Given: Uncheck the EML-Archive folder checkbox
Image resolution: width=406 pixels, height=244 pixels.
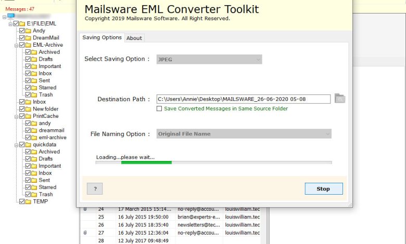Looking at the screenshot, I should 22,45.
